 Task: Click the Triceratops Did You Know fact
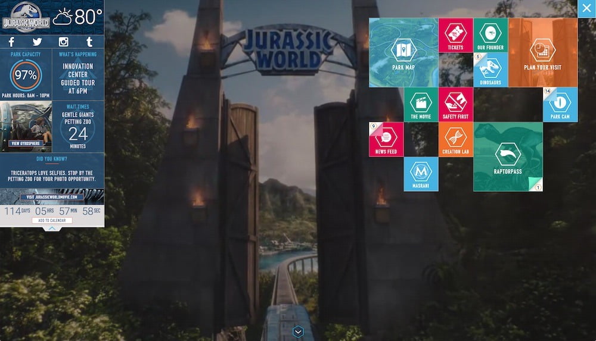click(x=52, y=176)
